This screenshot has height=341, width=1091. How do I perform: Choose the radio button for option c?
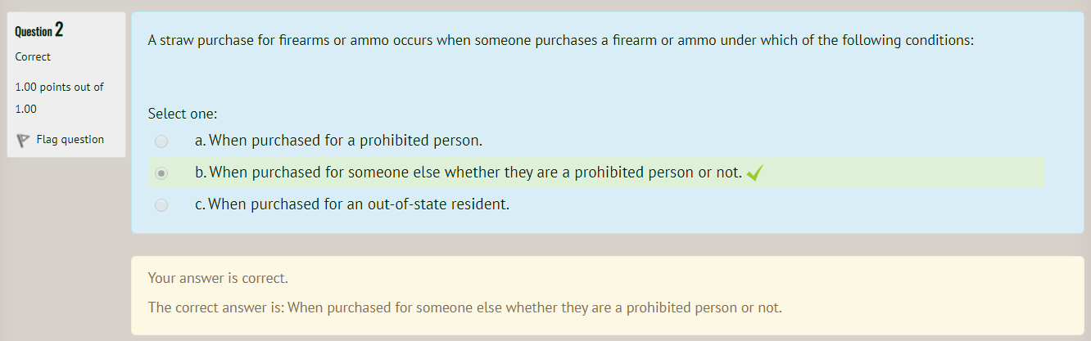coord(161,205)
